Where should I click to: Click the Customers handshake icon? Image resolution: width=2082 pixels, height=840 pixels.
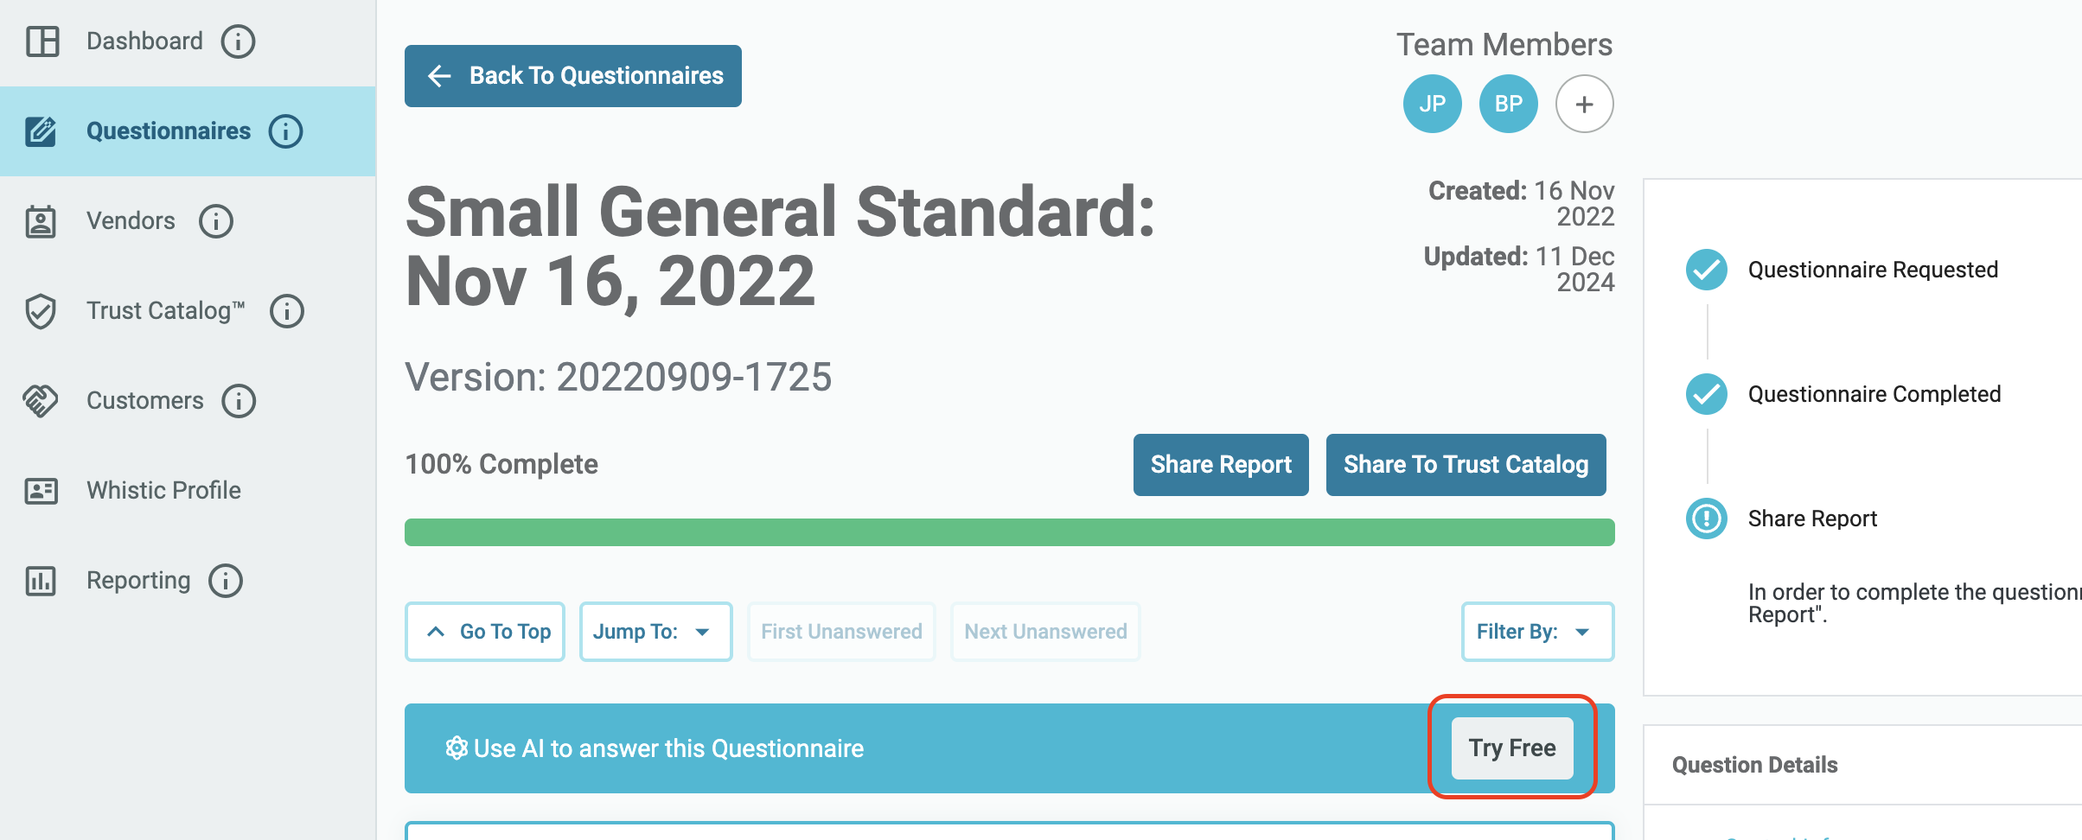[x=41, y=401]
